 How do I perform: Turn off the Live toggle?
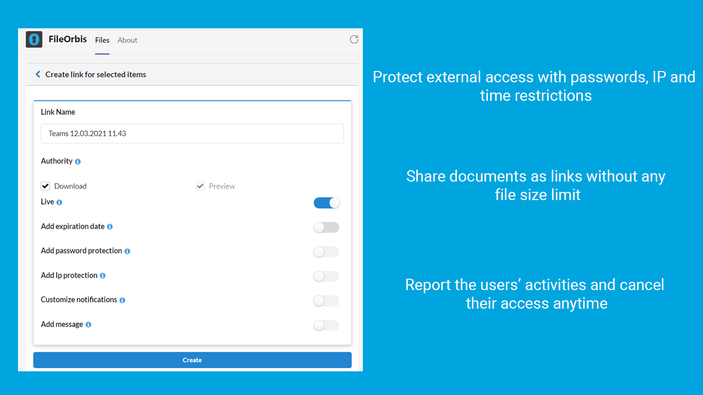(327, 203)
